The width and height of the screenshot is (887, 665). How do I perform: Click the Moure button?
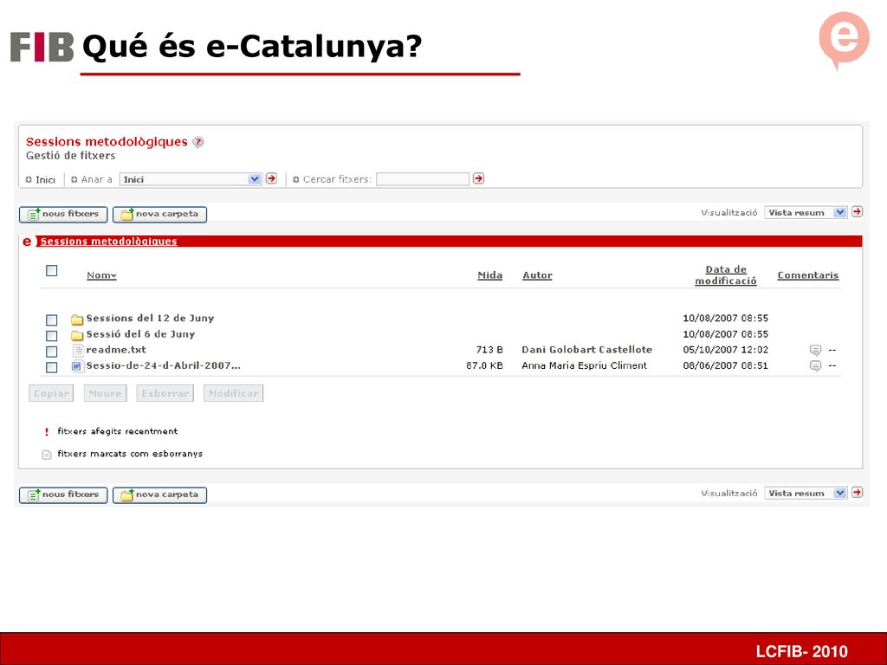tap(105, 394)
